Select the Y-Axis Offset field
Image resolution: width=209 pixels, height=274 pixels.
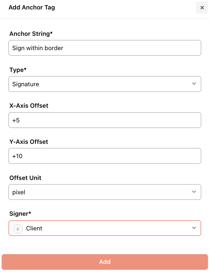pos(104,156)
